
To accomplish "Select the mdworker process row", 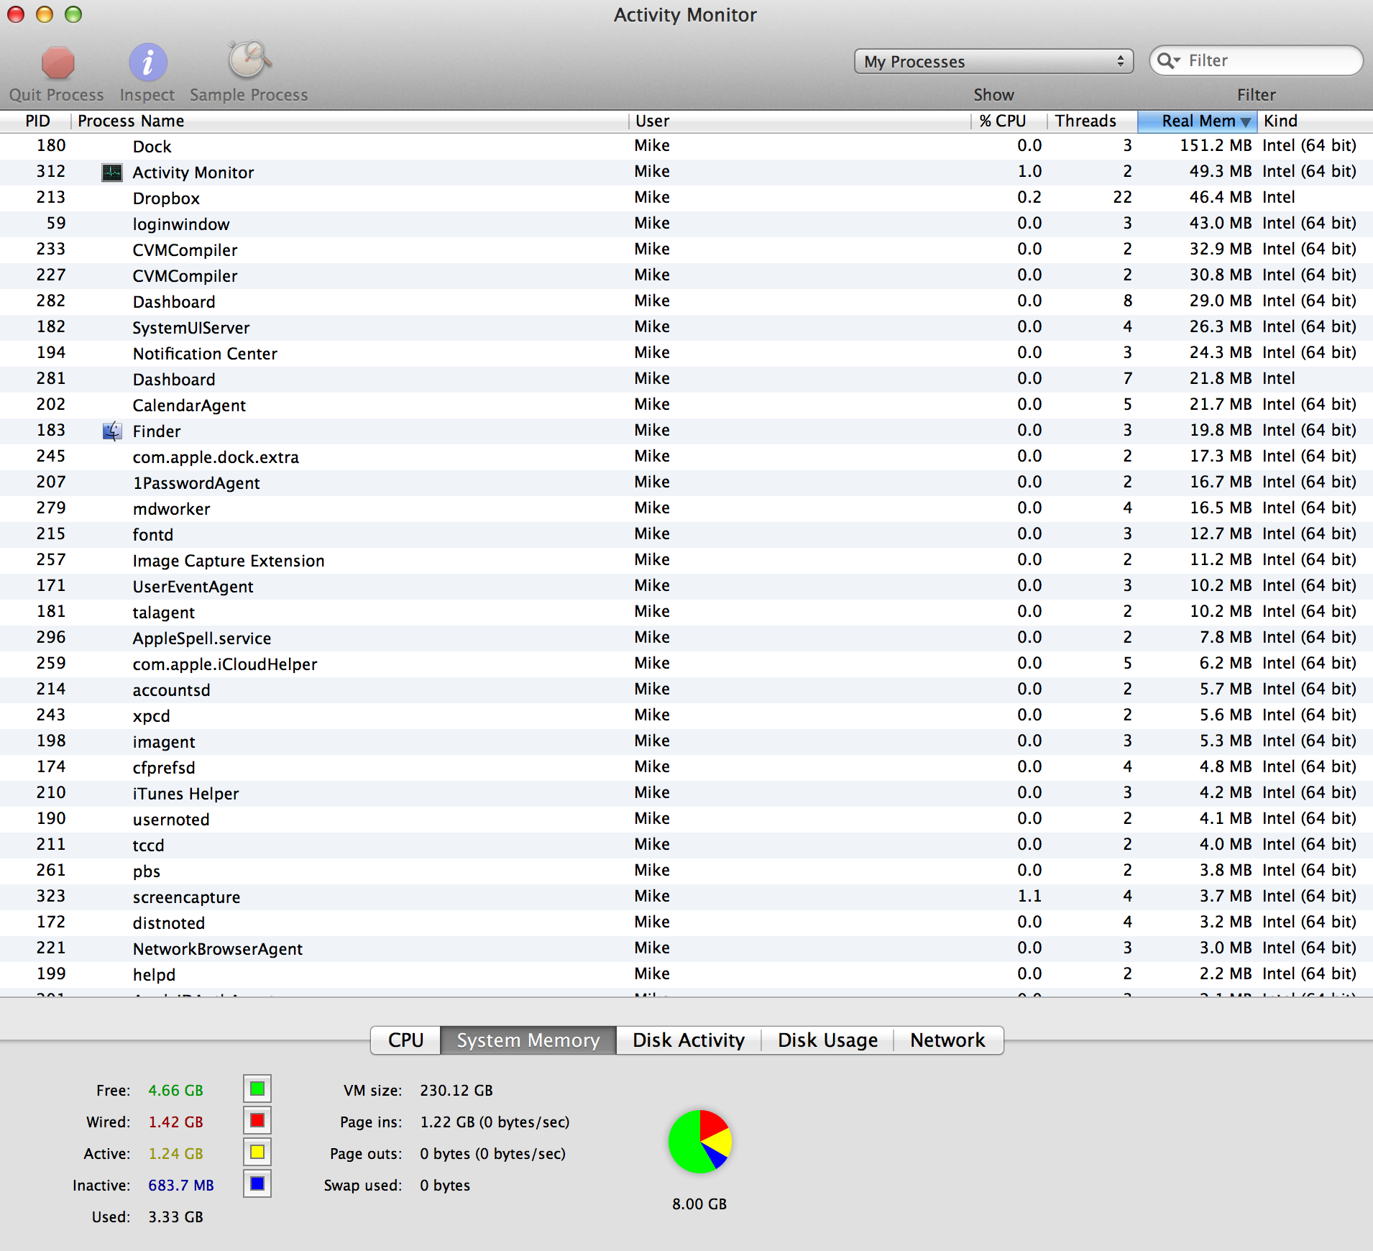I will click(686, 509).
